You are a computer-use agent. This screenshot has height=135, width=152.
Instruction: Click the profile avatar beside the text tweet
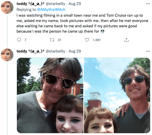pyautogui.click(x=7, y=7)
